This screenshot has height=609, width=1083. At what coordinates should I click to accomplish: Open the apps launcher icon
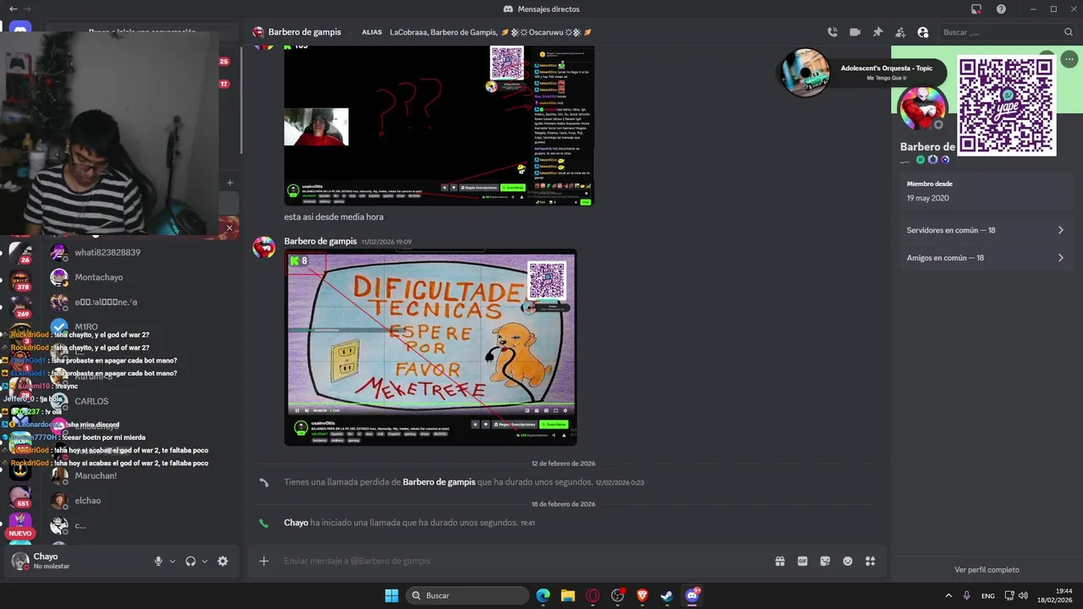871,561
